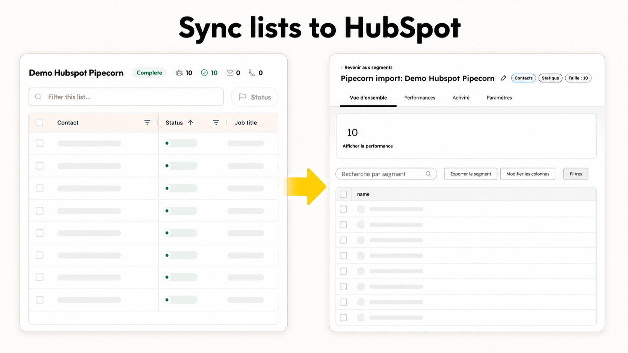Focus the Filter this list input
628x353 pixels.
126,97
